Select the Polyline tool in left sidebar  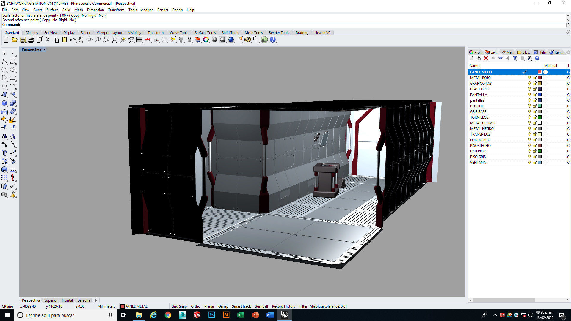pos(4,62)
